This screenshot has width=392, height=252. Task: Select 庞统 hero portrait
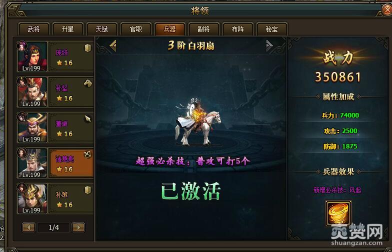(x=32, y=56)
